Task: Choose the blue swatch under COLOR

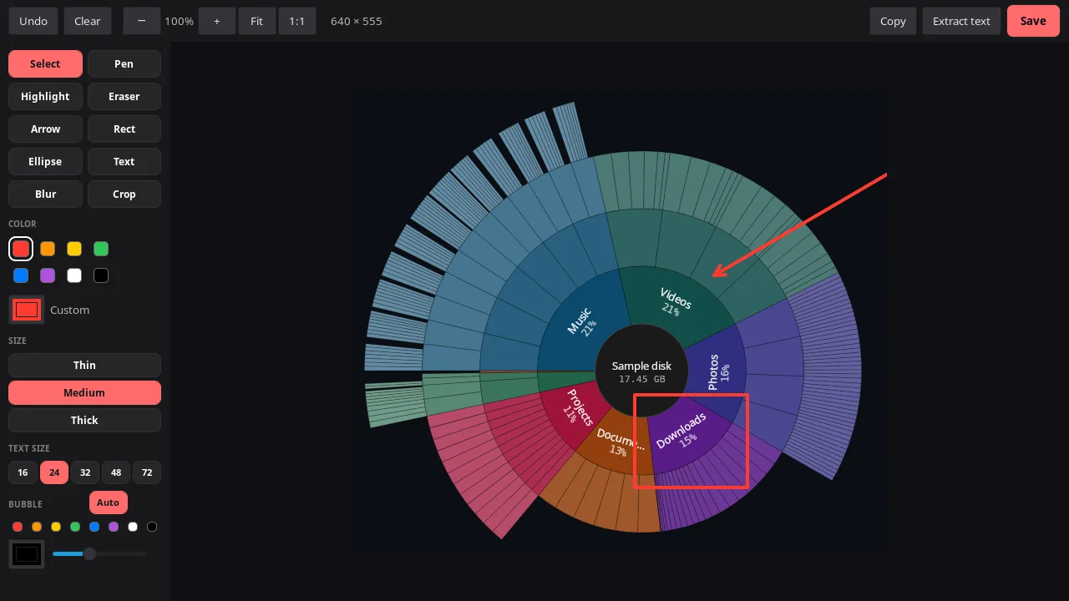Action: click(21, 275)
